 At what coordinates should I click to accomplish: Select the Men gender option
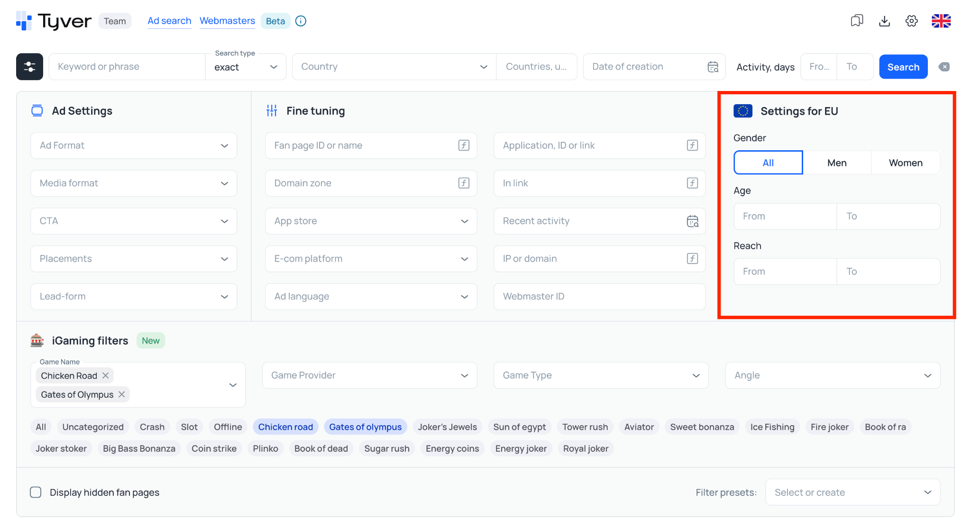click(837, 163)
